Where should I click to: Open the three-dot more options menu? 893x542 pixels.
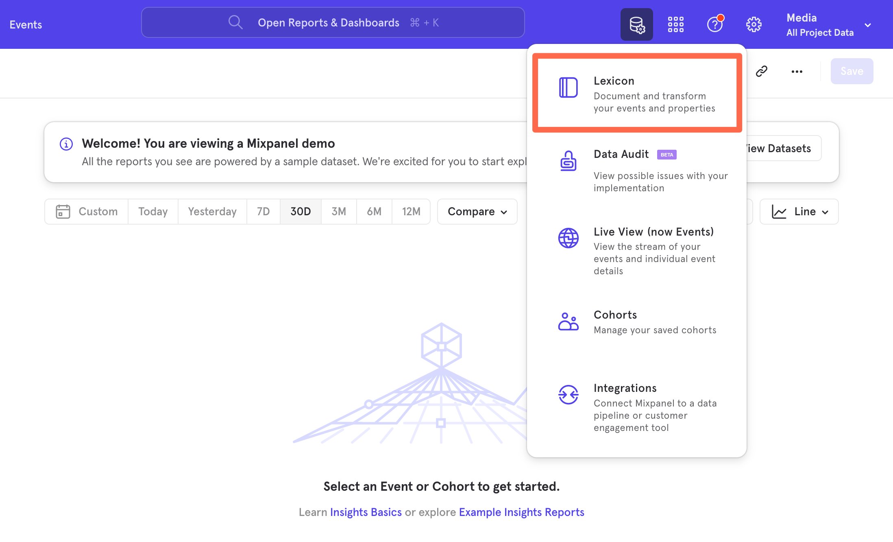coord(797,72)
